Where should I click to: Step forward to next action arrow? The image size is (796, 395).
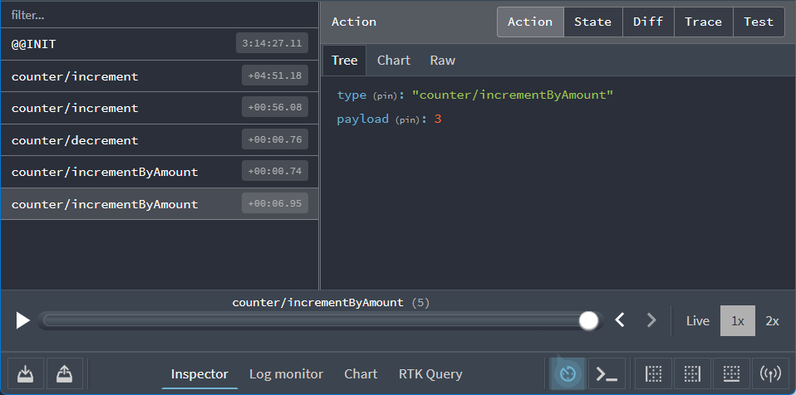point(651,320)
